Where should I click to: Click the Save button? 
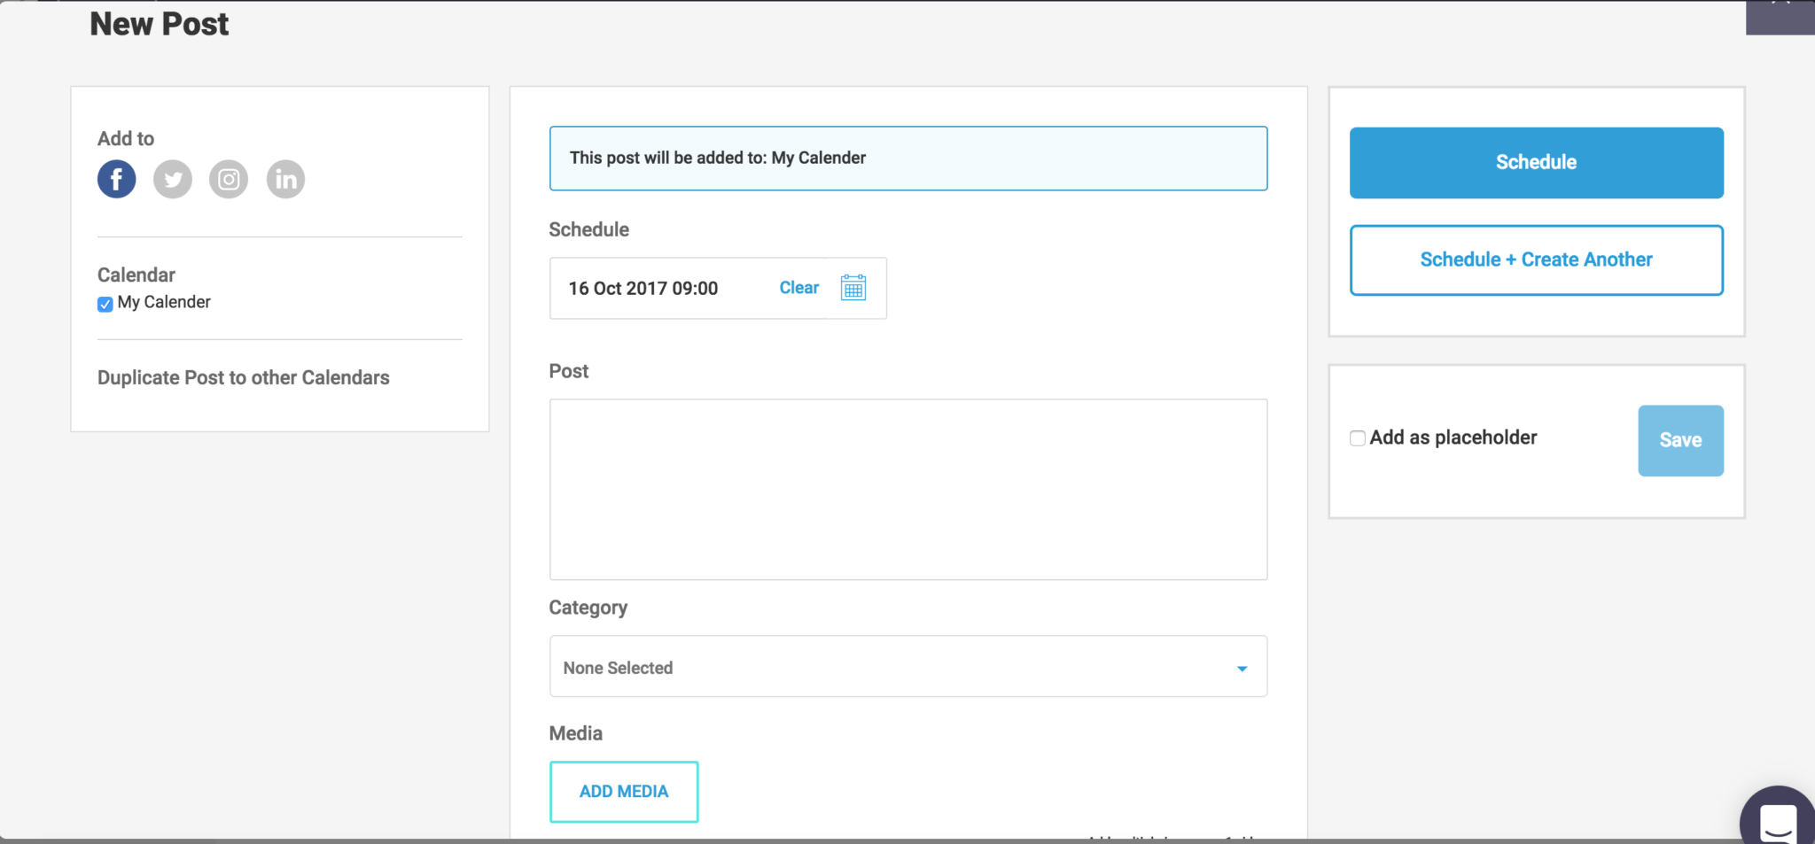click(1680, 440)
